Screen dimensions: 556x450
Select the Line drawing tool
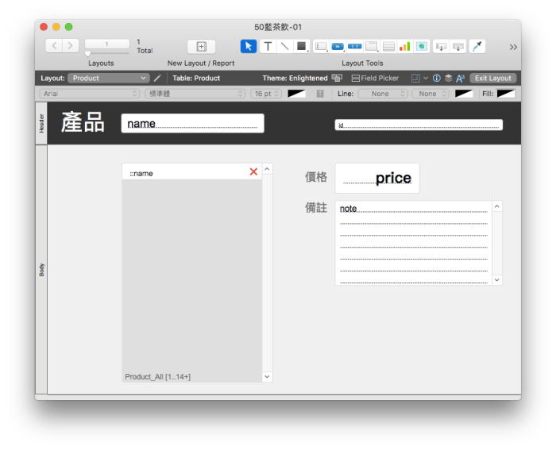[x=285, y=46]
